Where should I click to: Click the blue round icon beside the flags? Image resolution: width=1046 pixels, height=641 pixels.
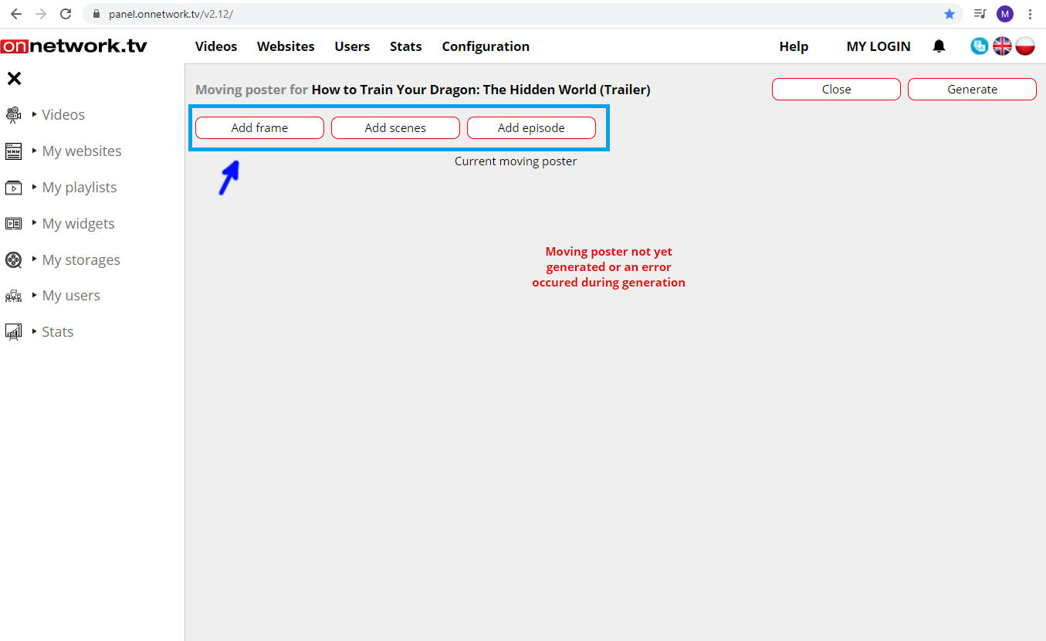tap(979, 46)
